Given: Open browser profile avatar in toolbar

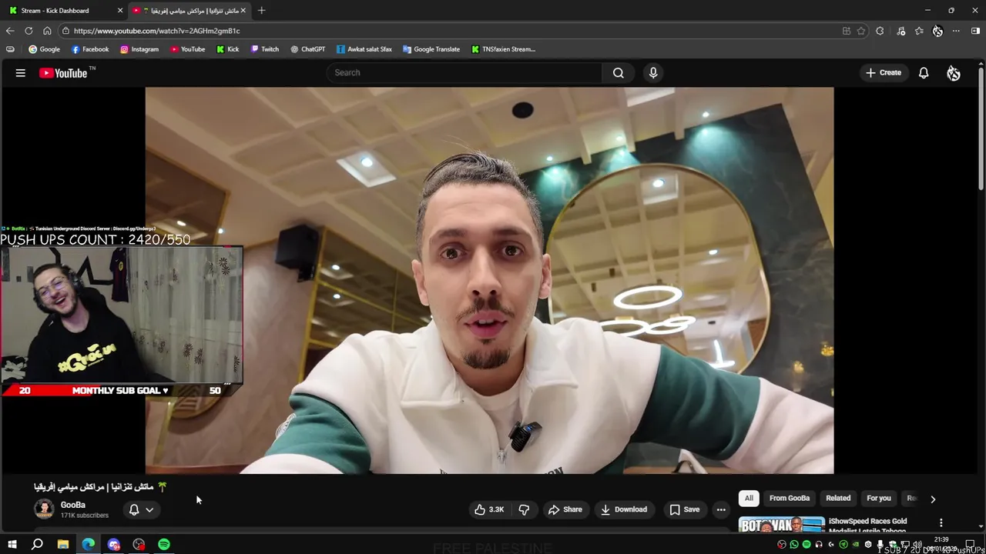Looking at the screenshot, I should (937, 31).
